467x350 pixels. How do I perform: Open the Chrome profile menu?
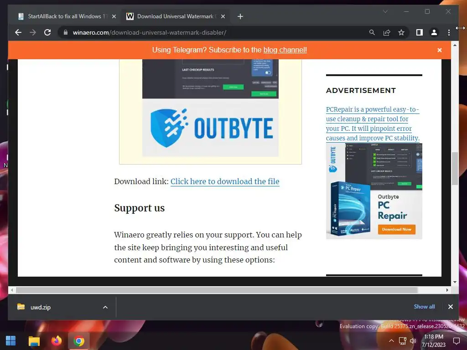pyautogui.click(x=434, y=32)
